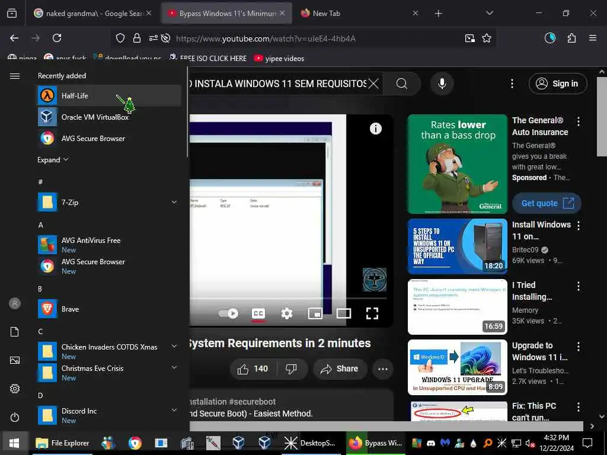Click the Sign in button
Image resolution: width=607 pixels, height=455 pixels.
pos(558,84)
